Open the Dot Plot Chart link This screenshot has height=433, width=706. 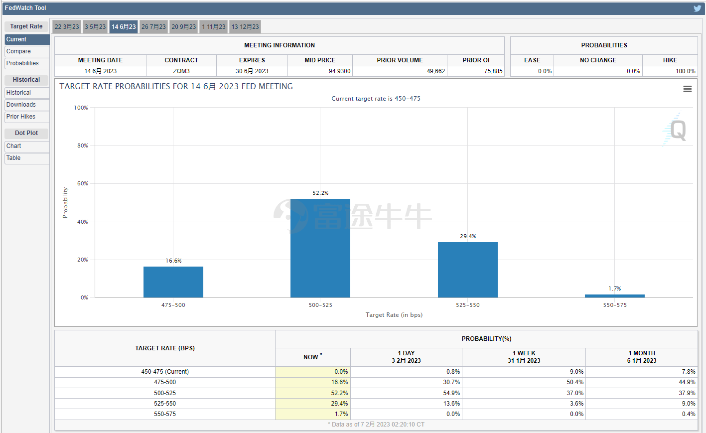pyautogui.click(x=27, y=146)
